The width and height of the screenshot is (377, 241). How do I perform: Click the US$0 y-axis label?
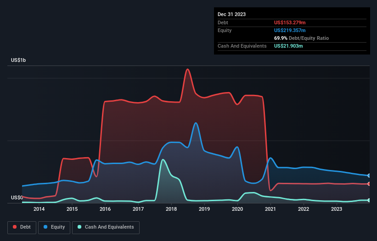pyautogui.click(x=17, y=197)
